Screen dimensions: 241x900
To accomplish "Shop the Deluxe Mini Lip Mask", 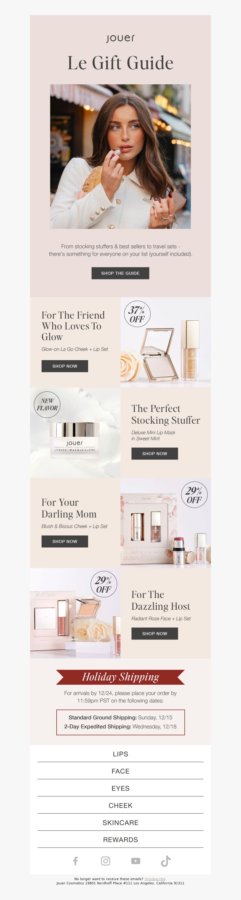I will [x=155, y=453].
